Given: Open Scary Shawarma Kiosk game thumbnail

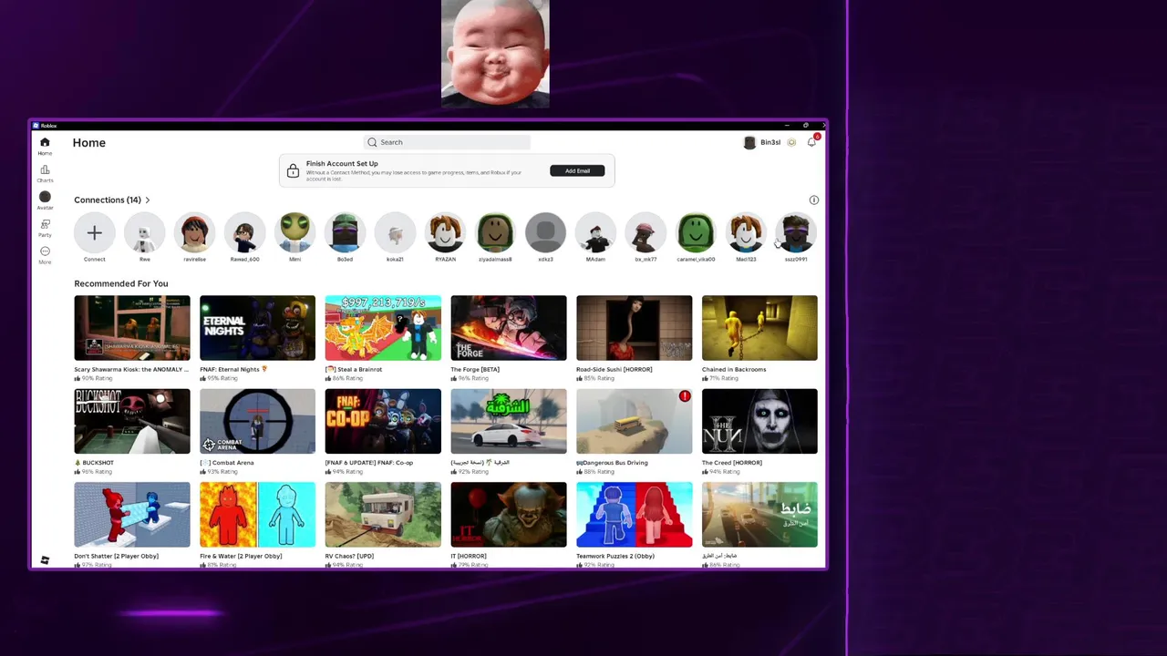Looking at the screenshot, I should [132, 328].
